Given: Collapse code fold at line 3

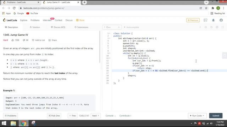Looking at the screenshot, I should pos(110,38).
